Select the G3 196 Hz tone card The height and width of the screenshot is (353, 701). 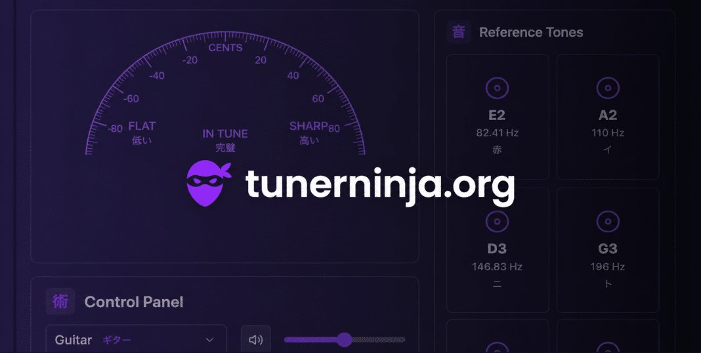[x=608, y=250]
